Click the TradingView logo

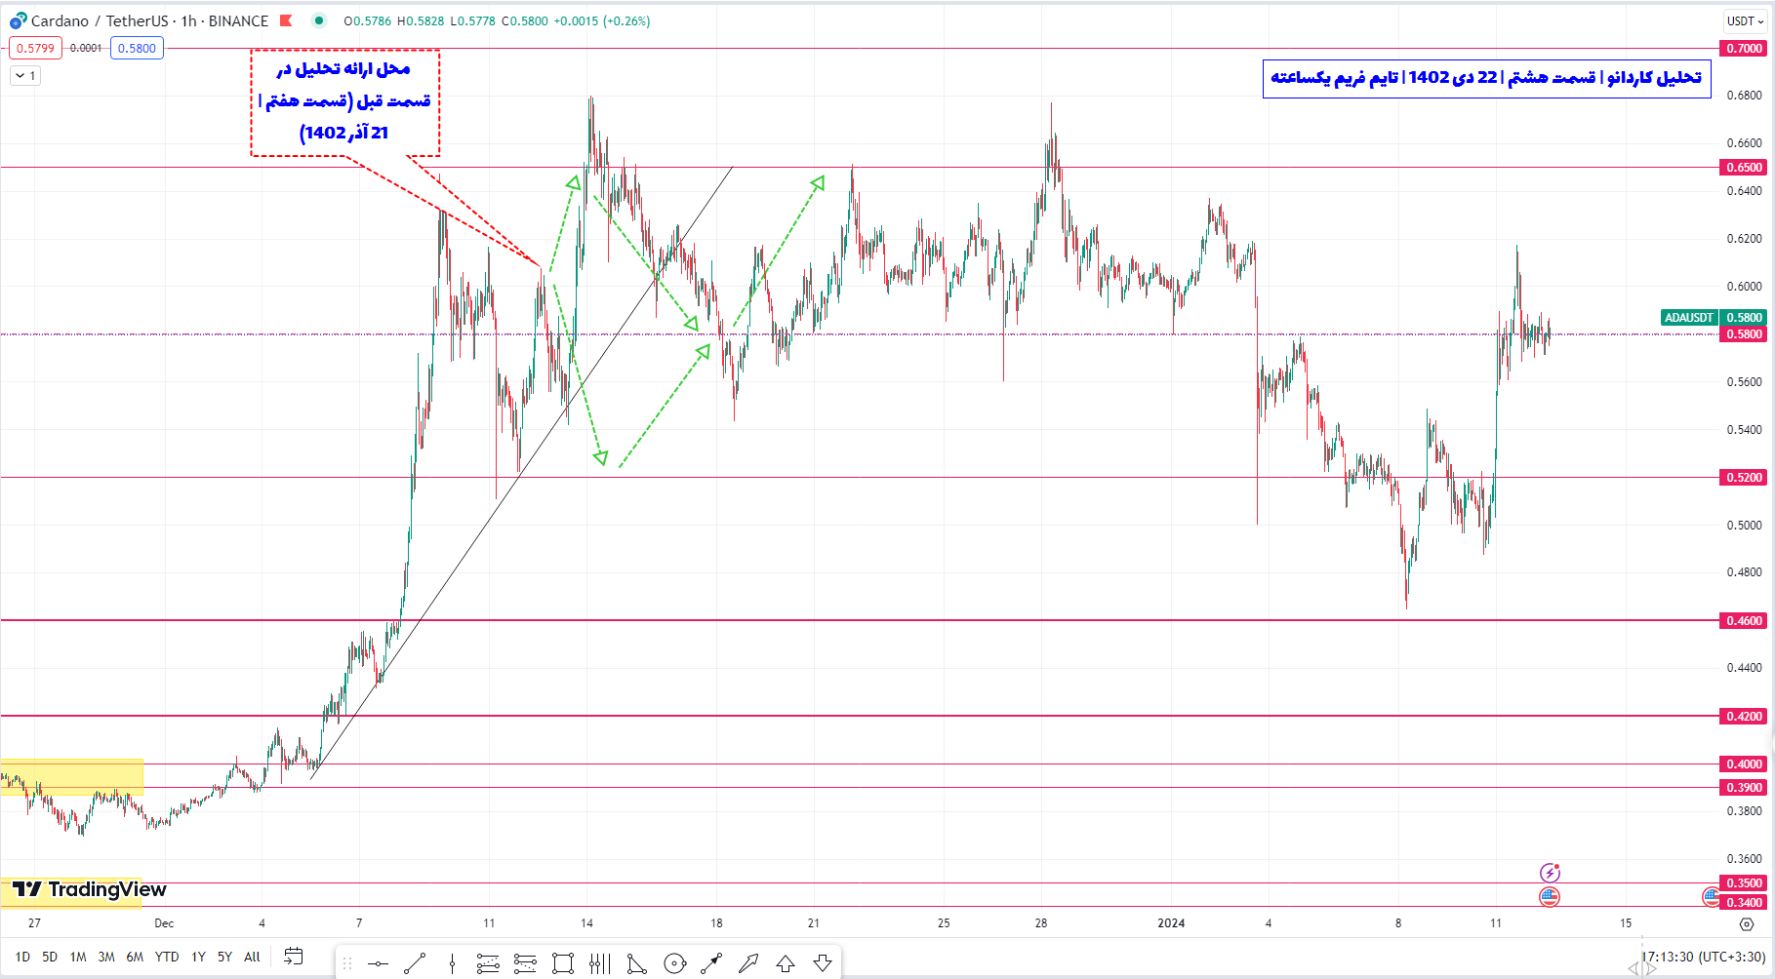pos(89,888)
